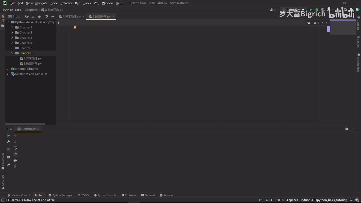Viewport: 361px width, 203px height.
Task: Open Project panel gear options
Action: (x=47, y=16)
